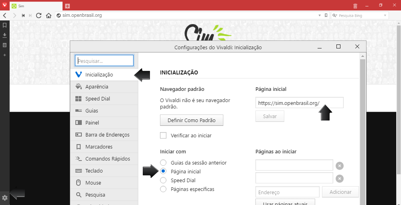Image resolution: width=401 pixels, height=205 pixels.
Task: Open Teclado settings category
Action: coord(104,171)
